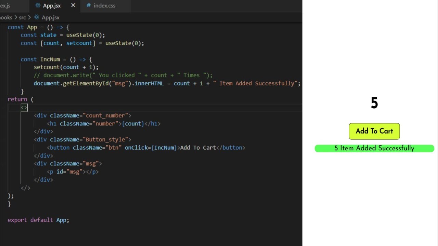Click the hash icon on index.css tab
Image resolution: width=438 pixels, height=246 pixels.
click(89, 5)
